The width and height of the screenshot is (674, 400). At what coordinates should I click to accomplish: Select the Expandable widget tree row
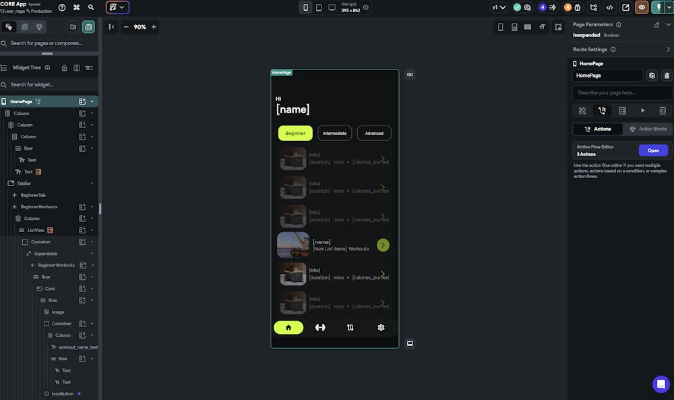[x=46, y=254]
